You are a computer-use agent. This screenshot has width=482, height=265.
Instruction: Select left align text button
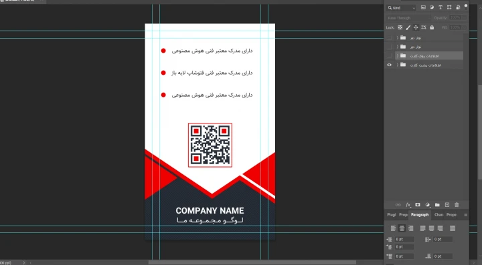(x=393, y=228)
